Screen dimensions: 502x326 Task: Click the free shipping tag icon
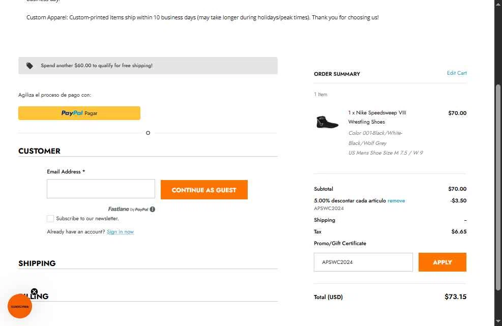[x=29, y=66]
